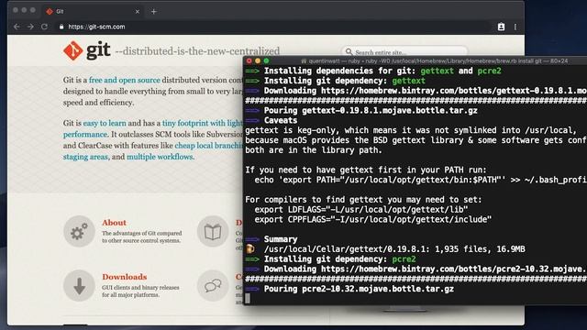
Task: Click the Downloads arrow icon
Action: point(79,285)
